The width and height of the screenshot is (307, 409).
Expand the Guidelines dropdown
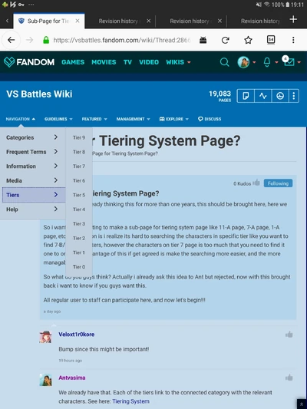58,119
